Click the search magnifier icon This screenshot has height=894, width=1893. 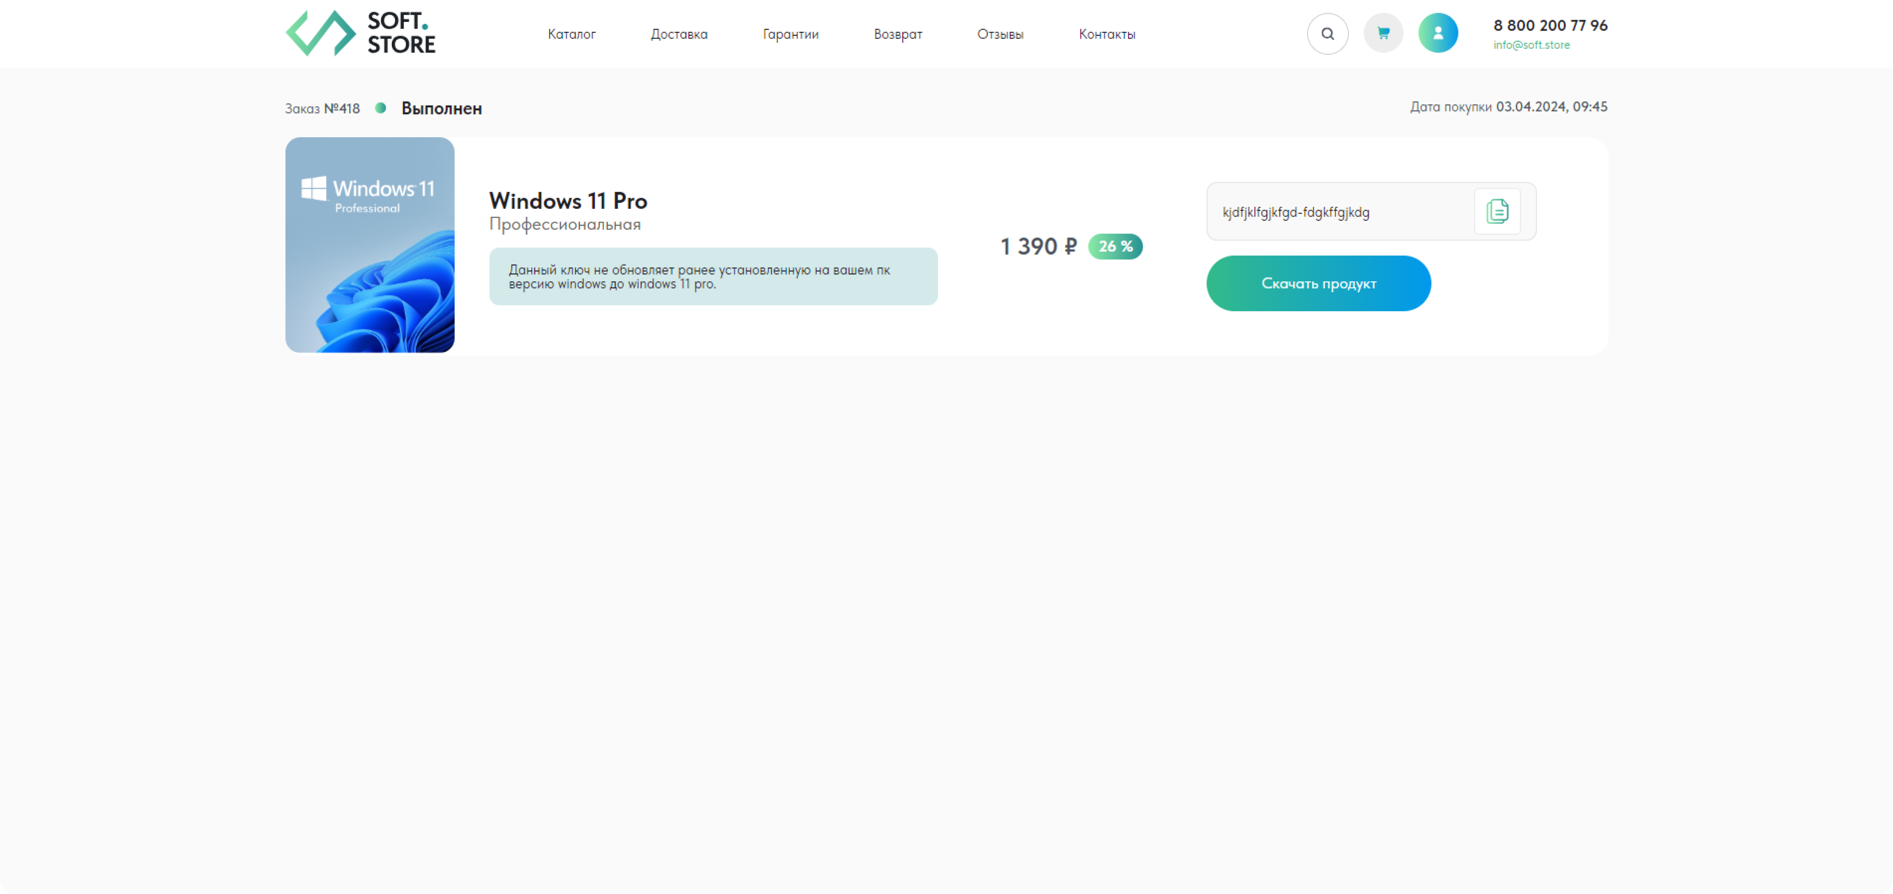tap(1327, 34)
